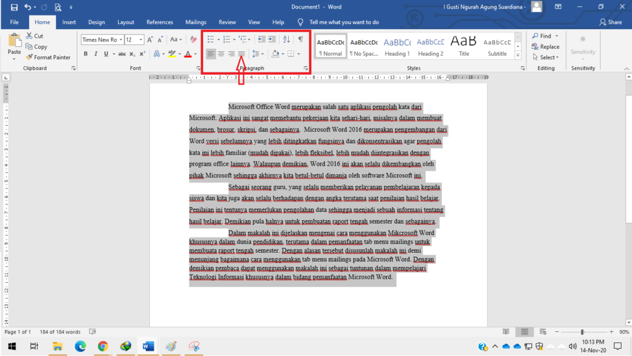Justify the selected paragraphs
632x356 pixels.
(x=241, y=54)
